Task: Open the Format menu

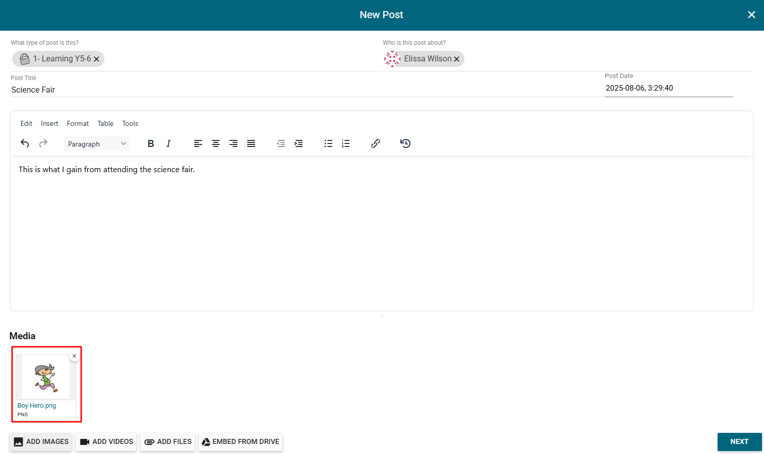Action: click(x=78, y=123)
